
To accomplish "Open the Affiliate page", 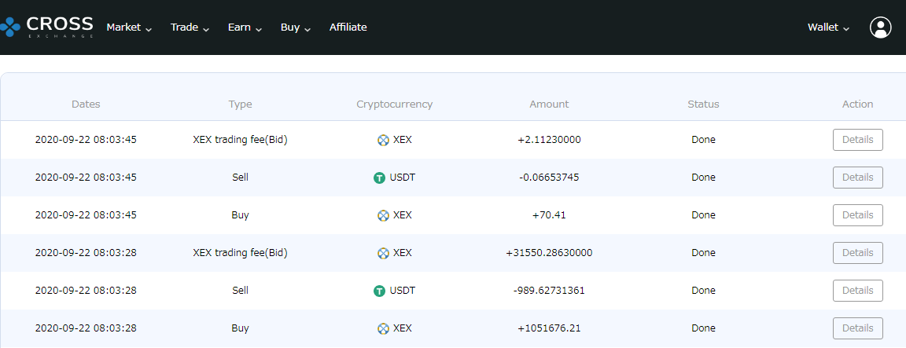I will (x=348, y=27).
